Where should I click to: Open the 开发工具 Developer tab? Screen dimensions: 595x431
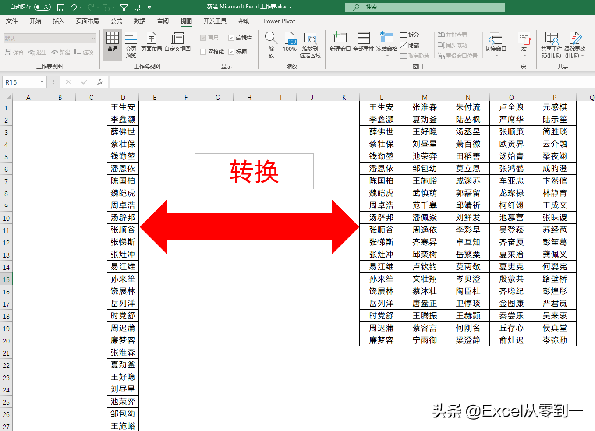[x=215, y=21]
